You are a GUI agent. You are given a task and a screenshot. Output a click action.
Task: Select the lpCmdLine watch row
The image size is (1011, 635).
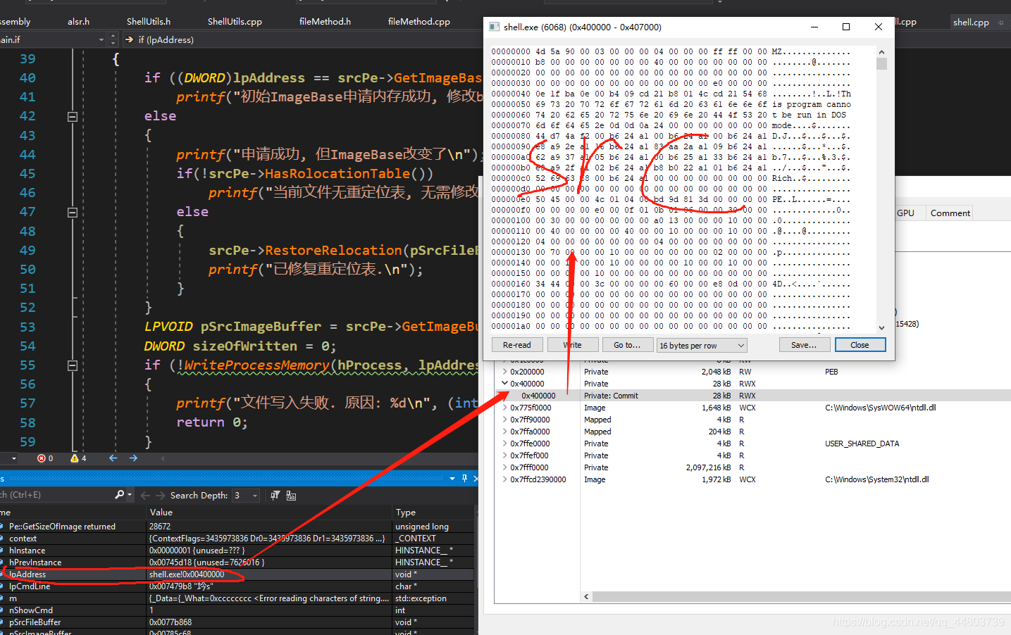click(x=237, y=586)
